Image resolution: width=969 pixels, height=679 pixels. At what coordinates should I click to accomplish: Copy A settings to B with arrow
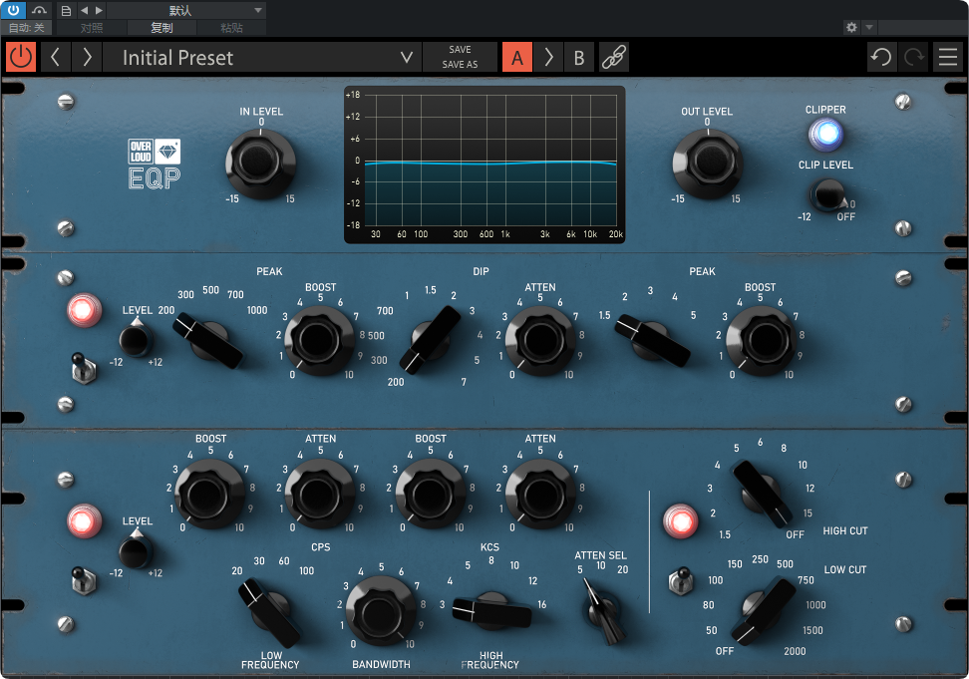(548, 58)
